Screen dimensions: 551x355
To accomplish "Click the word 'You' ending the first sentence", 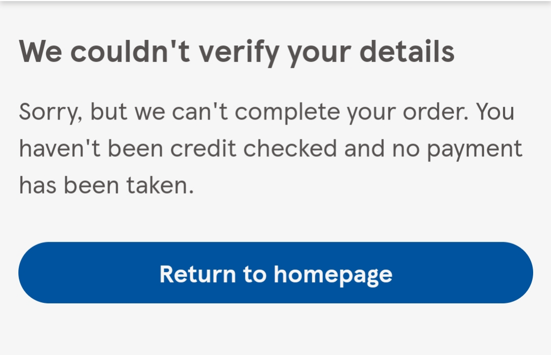I will [x=496, y=111].
